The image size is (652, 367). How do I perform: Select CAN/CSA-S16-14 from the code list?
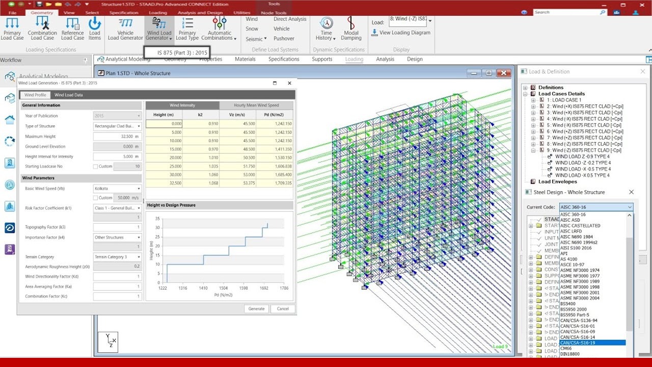(578, 337)
